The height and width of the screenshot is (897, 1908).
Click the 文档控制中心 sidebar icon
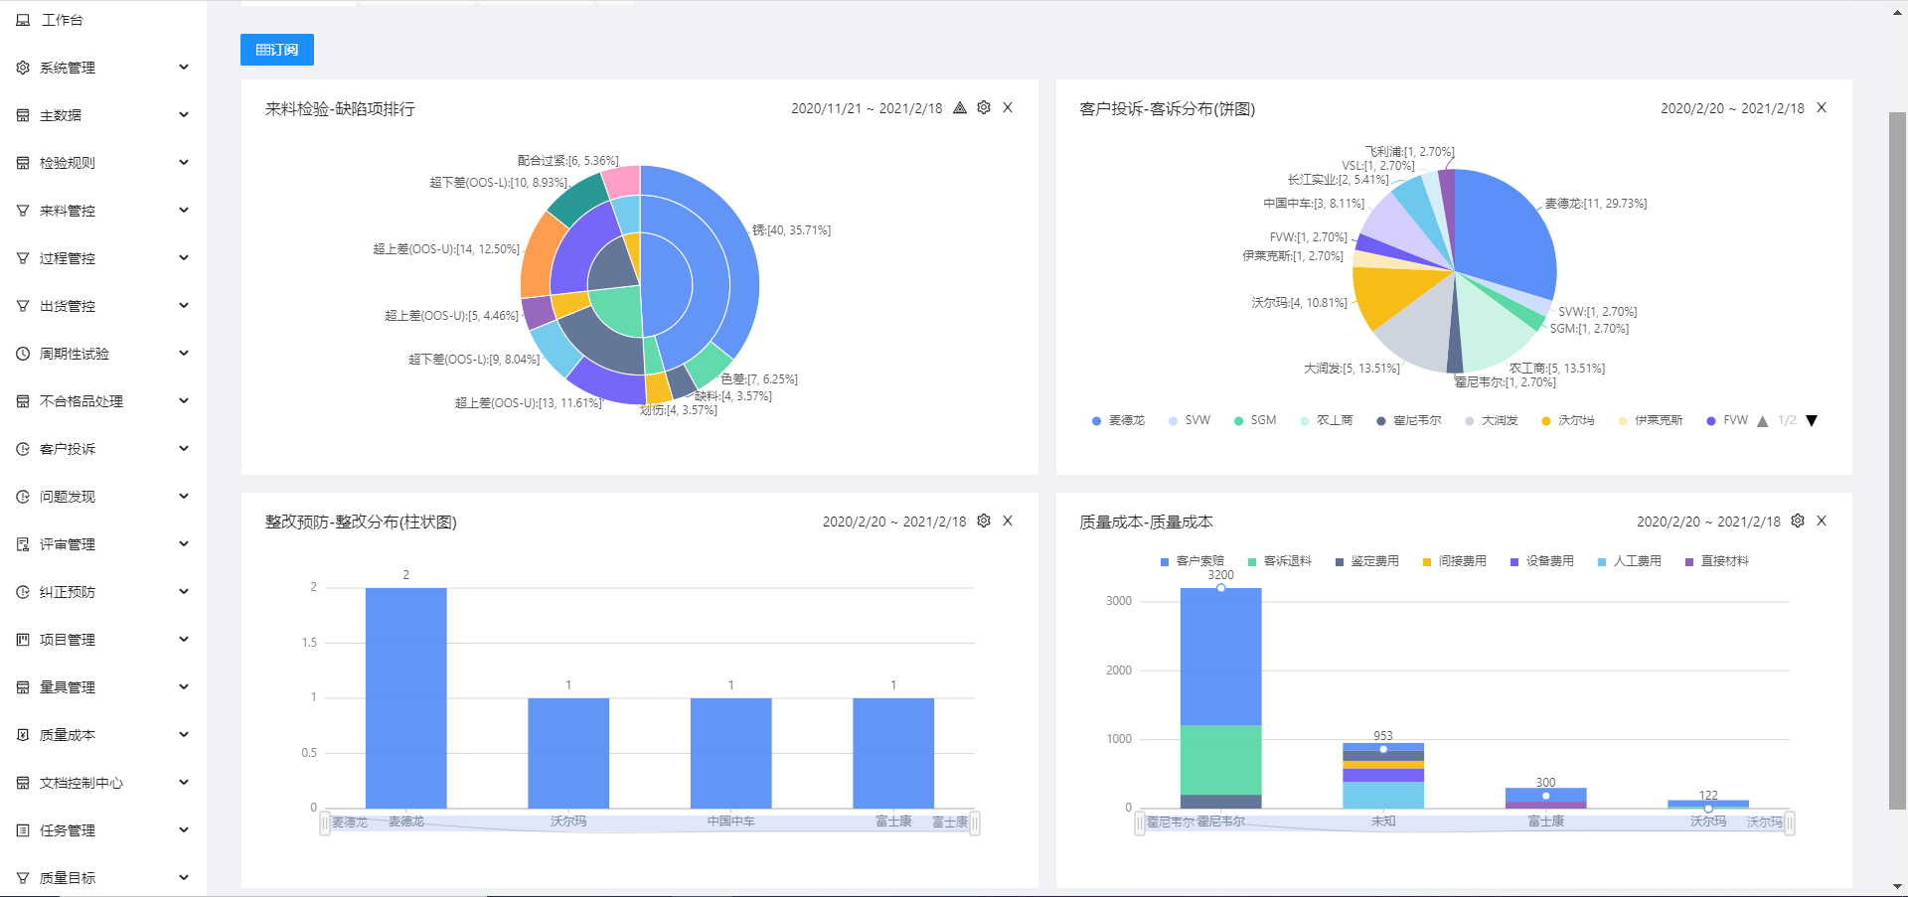pos(23,783)
